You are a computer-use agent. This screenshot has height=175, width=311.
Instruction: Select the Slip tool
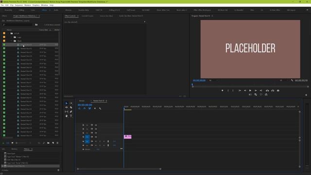[67, 112]
